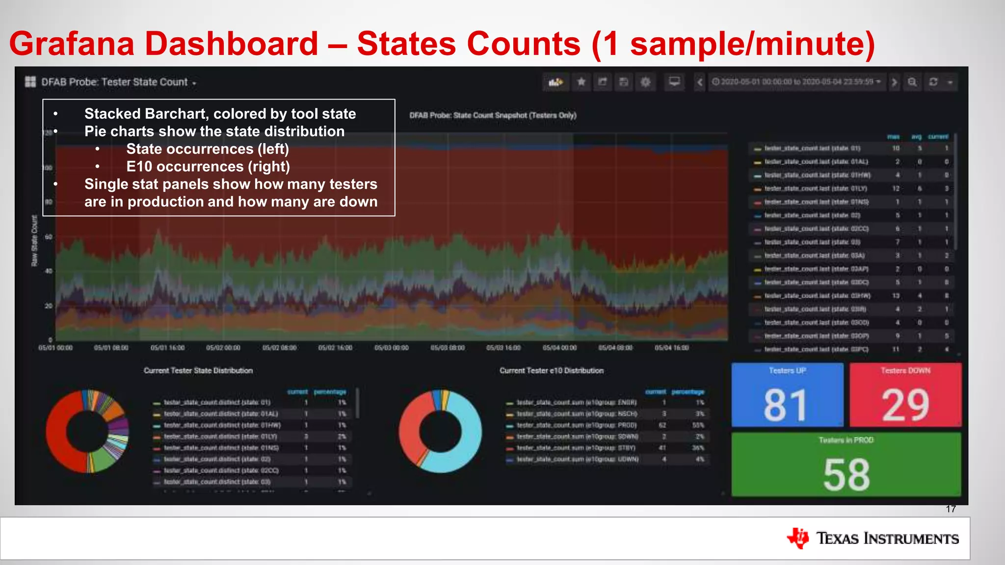This screenshot has width=1005, height=565.
Task: Click the Grafana dashboards grid icon
Action: [x=30, y=82]
